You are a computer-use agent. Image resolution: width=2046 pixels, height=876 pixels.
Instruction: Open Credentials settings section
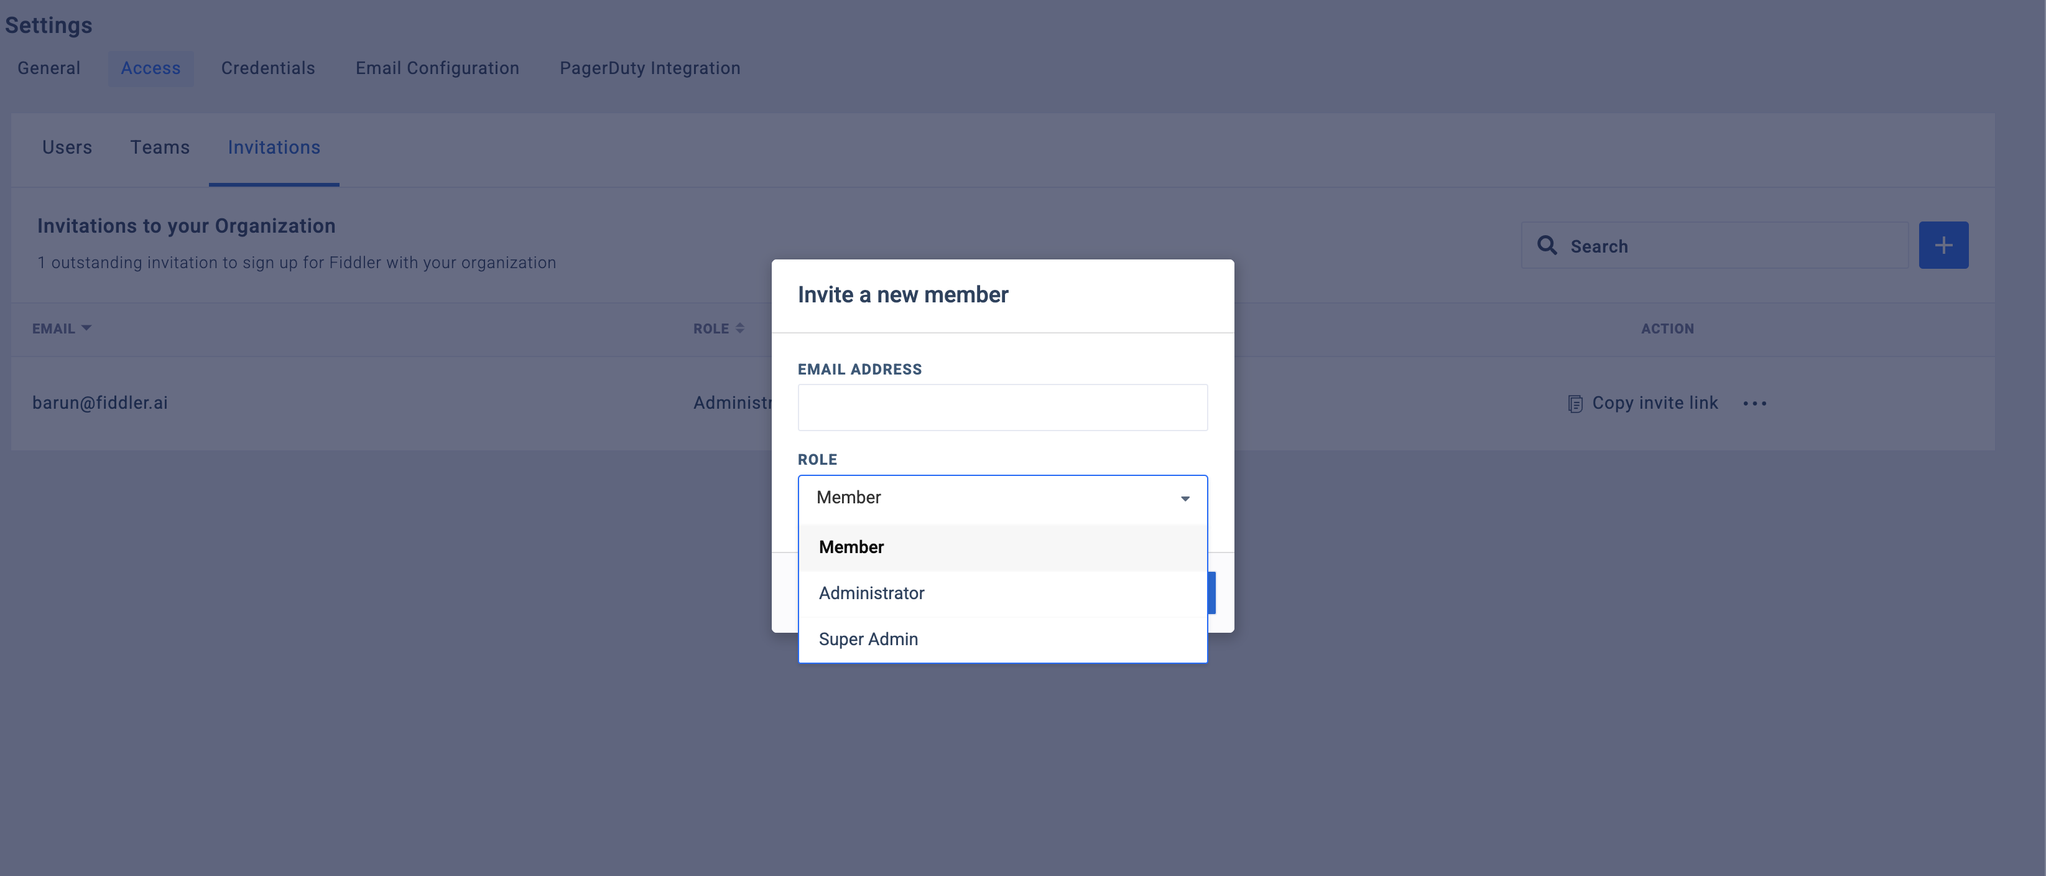tap(267, 68)
